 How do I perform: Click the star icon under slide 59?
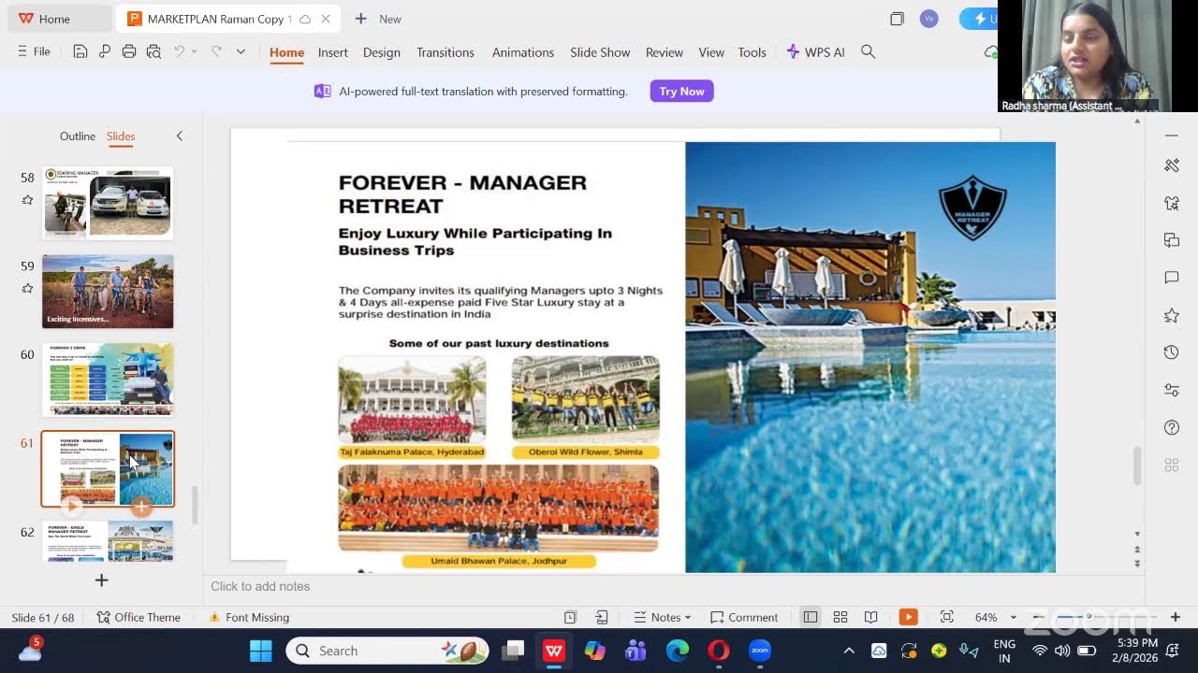(x=27, y=288)
